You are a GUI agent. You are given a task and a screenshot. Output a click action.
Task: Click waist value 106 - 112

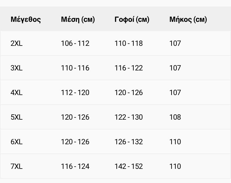[x=75, y=43]
